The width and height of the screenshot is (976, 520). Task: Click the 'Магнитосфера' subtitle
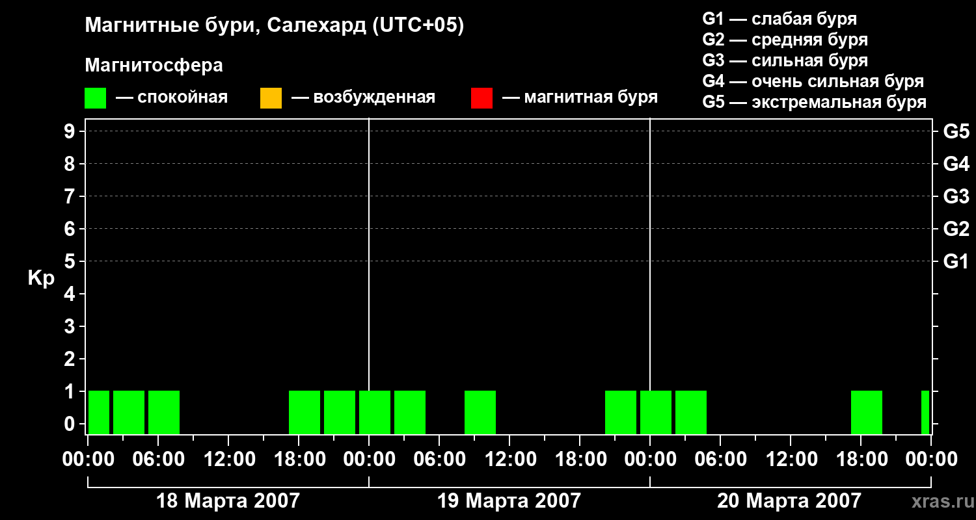click(154, 65)
